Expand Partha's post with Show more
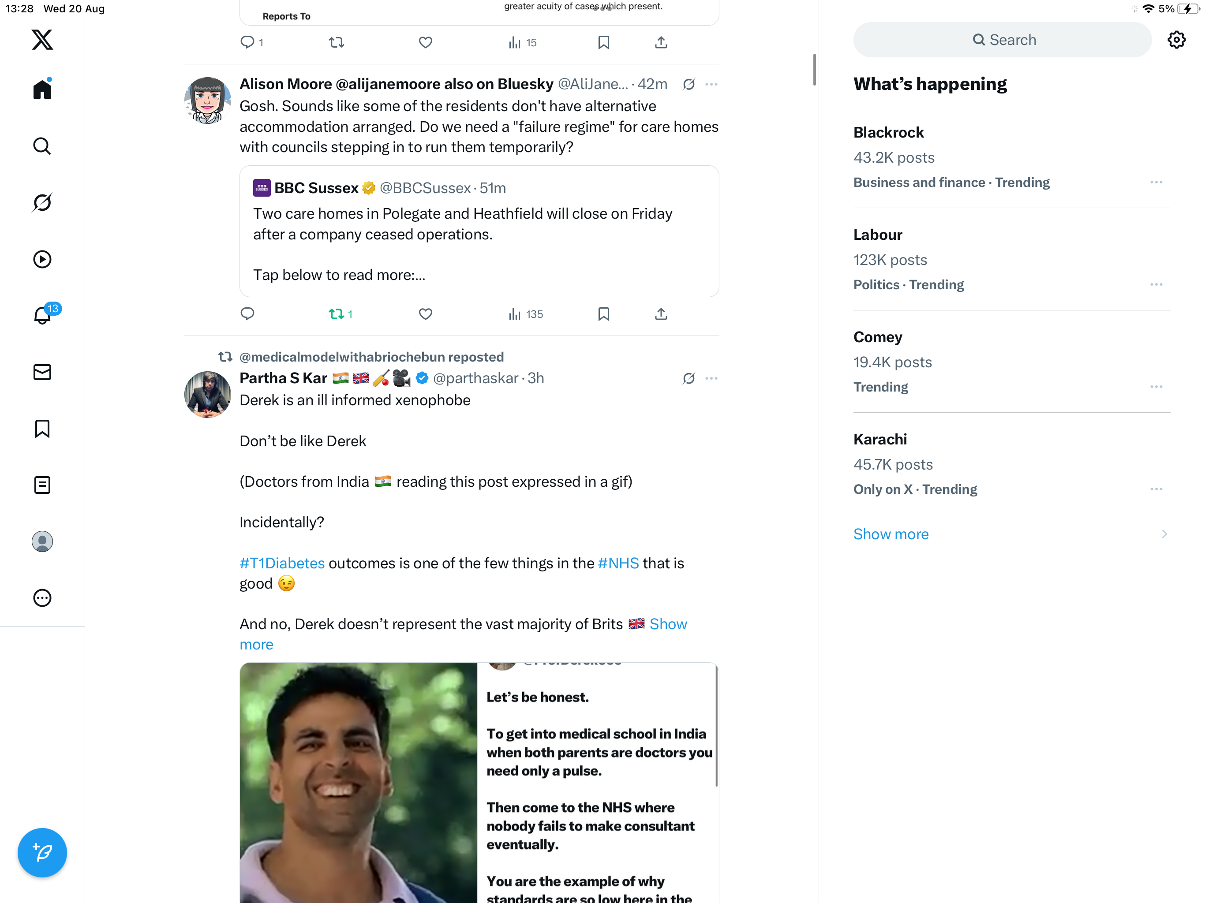Viewport: 1205px width, 903px height. pos(668,624)
